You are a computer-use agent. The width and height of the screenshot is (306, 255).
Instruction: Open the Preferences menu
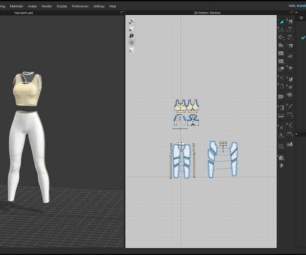click(80, 6)
